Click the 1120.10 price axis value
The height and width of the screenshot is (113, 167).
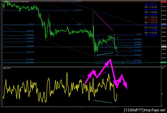pos(164,45)
